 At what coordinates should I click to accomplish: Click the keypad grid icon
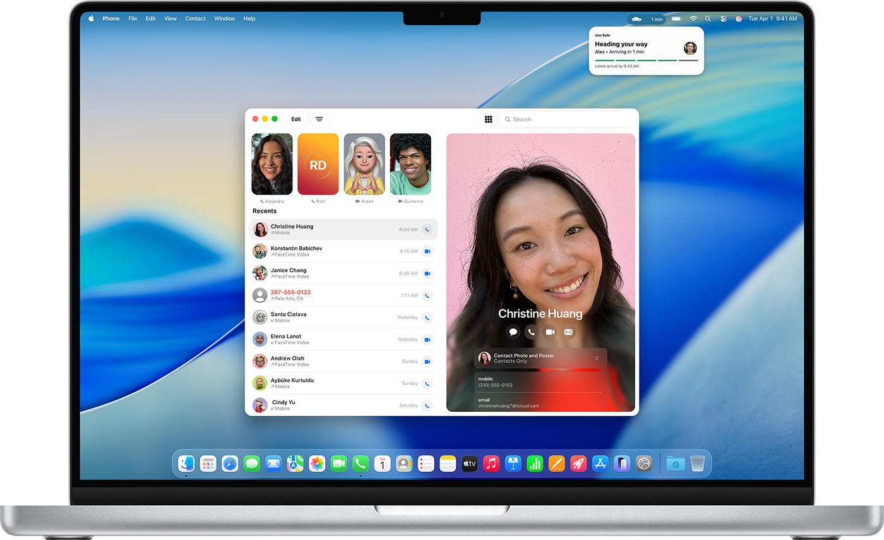[x=488, y=119]
